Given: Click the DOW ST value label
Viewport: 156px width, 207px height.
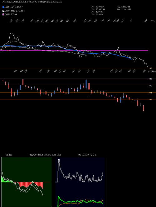Looking at the screenshot, I should 14,7.
